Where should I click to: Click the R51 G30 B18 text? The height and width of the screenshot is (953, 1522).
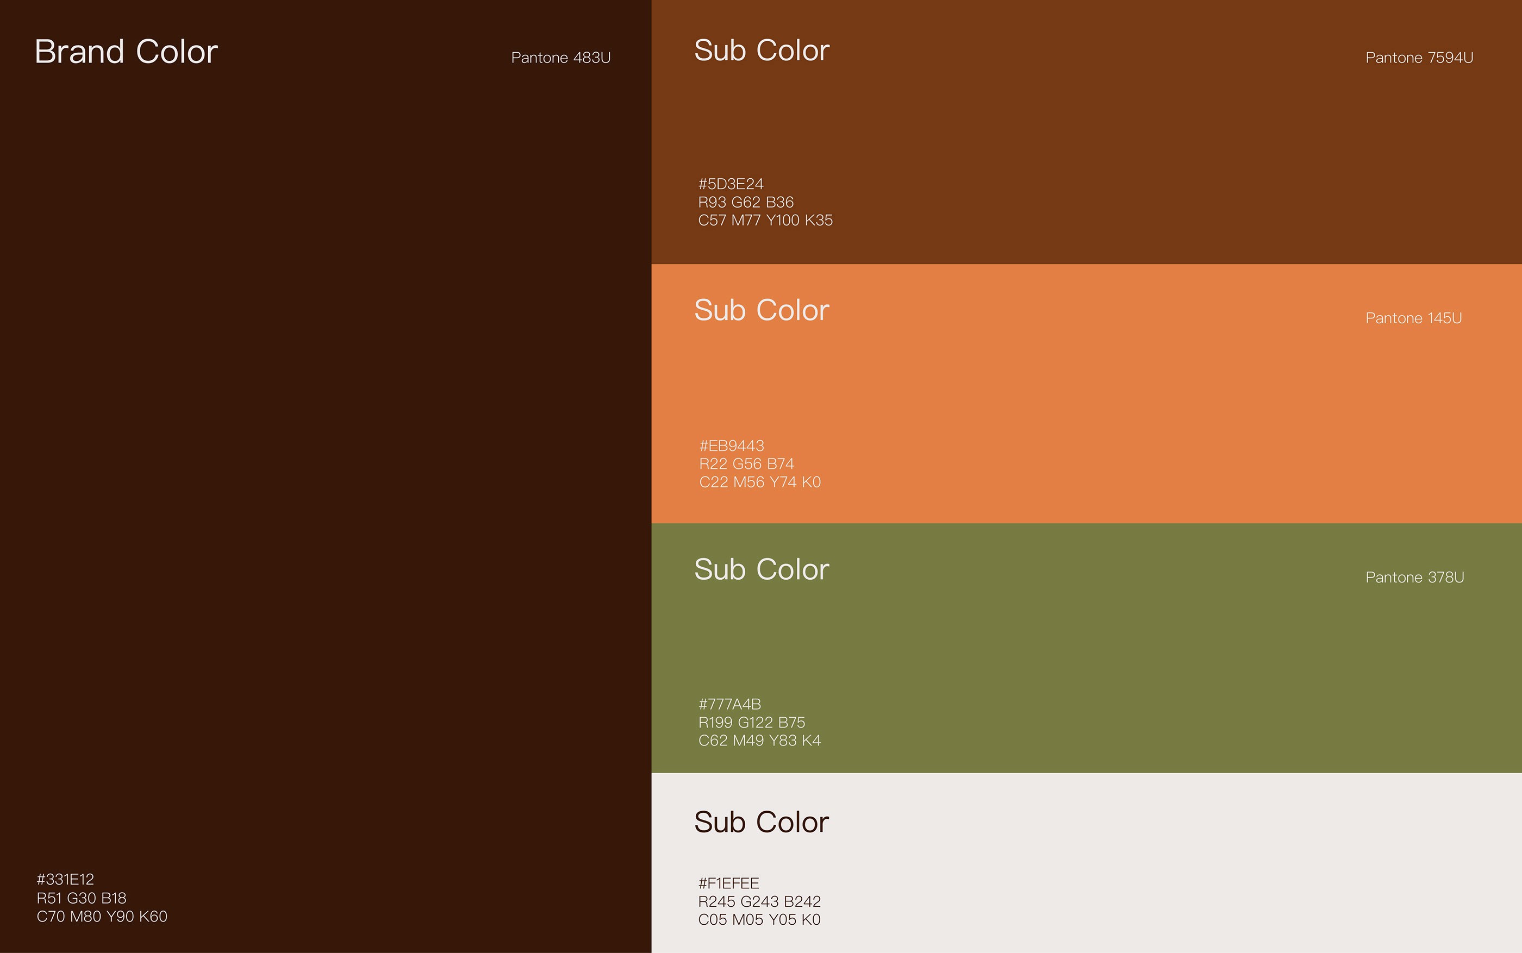click(x=82, y=898)
